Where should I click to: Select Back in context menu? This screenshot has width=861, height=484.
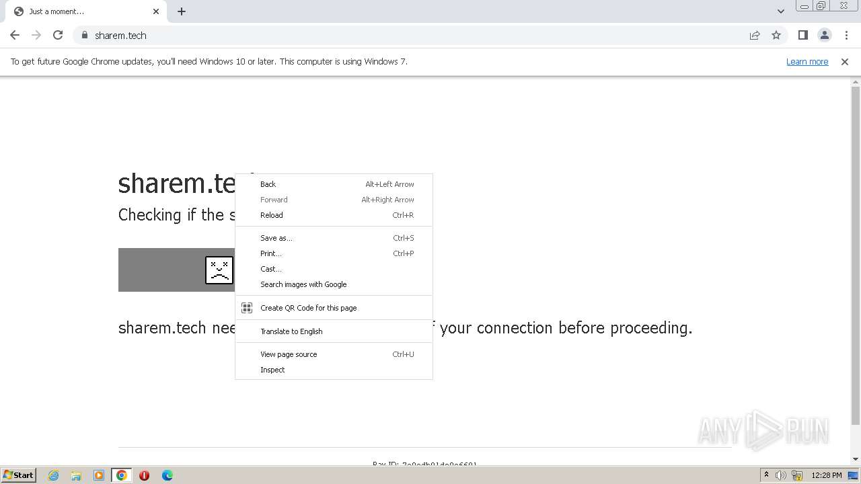click(334, 184)
